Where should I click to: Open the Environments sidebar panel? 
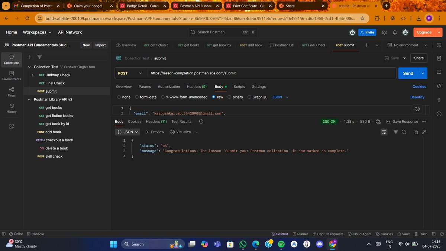(x=12, y=76)
